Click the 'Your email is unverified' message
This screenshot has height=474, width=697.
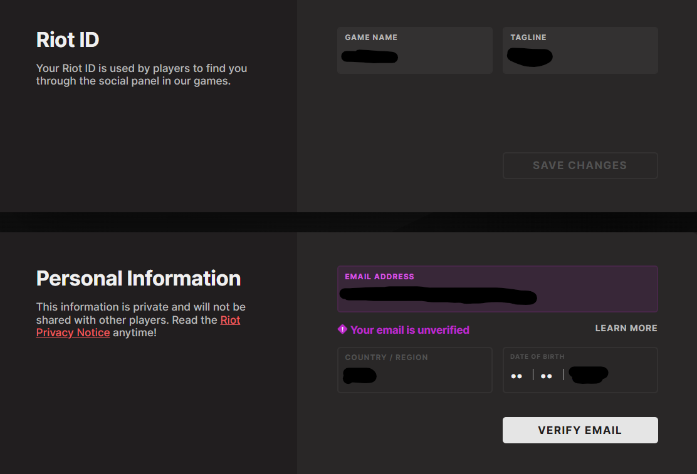click(410, 330)
